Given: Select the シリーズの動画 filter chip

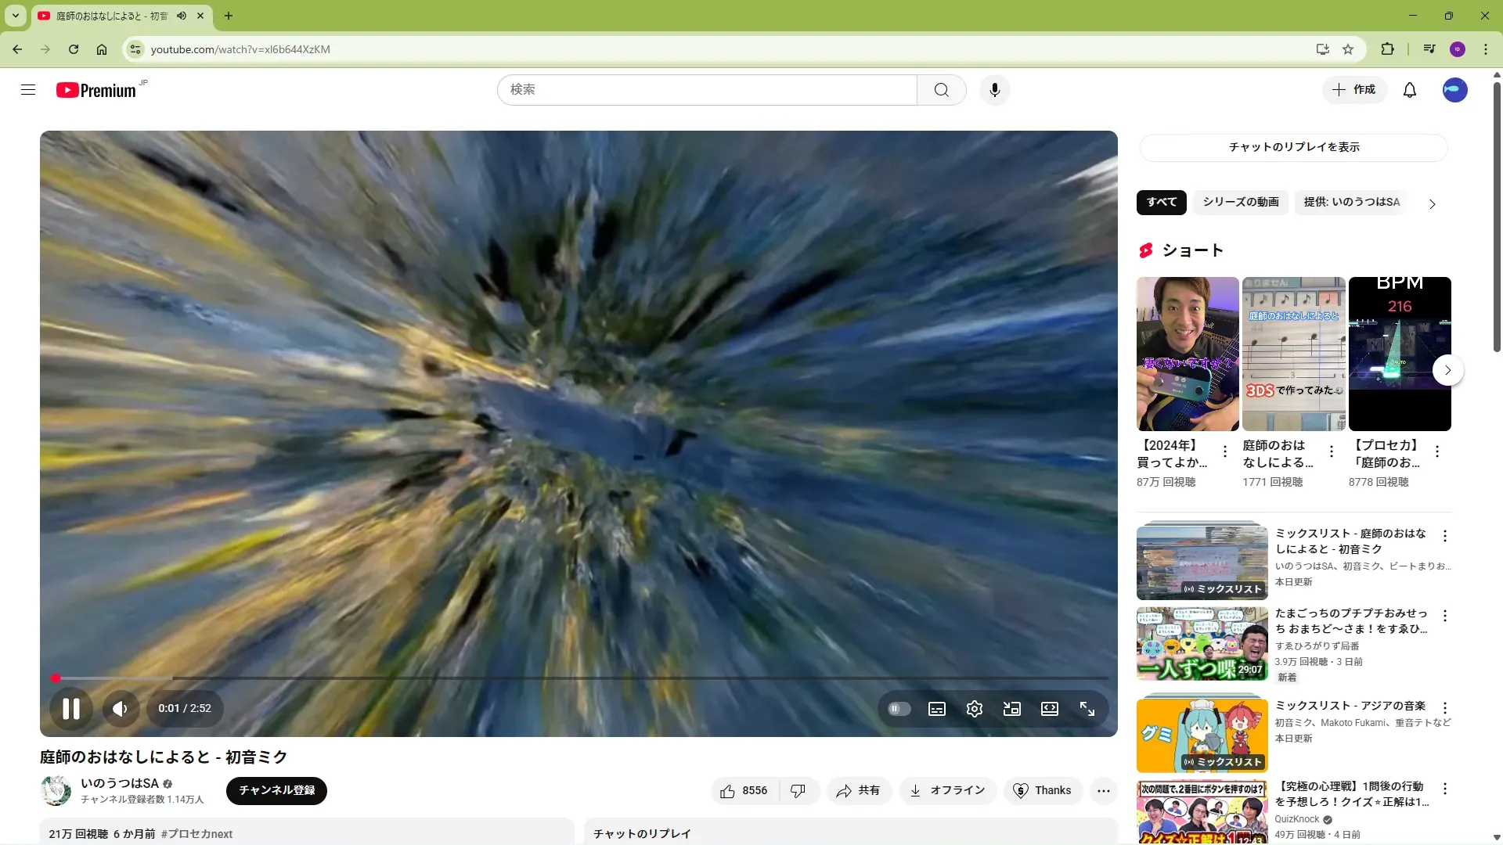Looking at the screenshot, I should (1240, 202).
